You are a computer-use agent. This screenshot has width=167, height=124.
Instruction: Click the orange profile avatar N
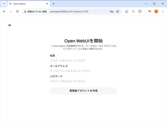tap(156, 11)
